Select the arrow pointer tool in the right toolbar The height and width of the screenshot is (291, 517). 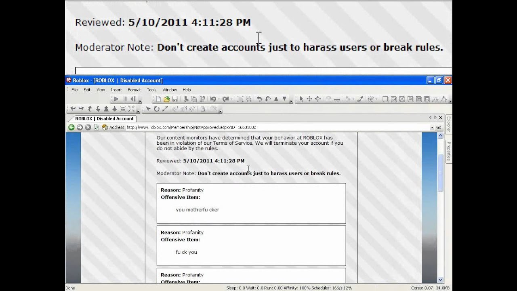point(301,99)
